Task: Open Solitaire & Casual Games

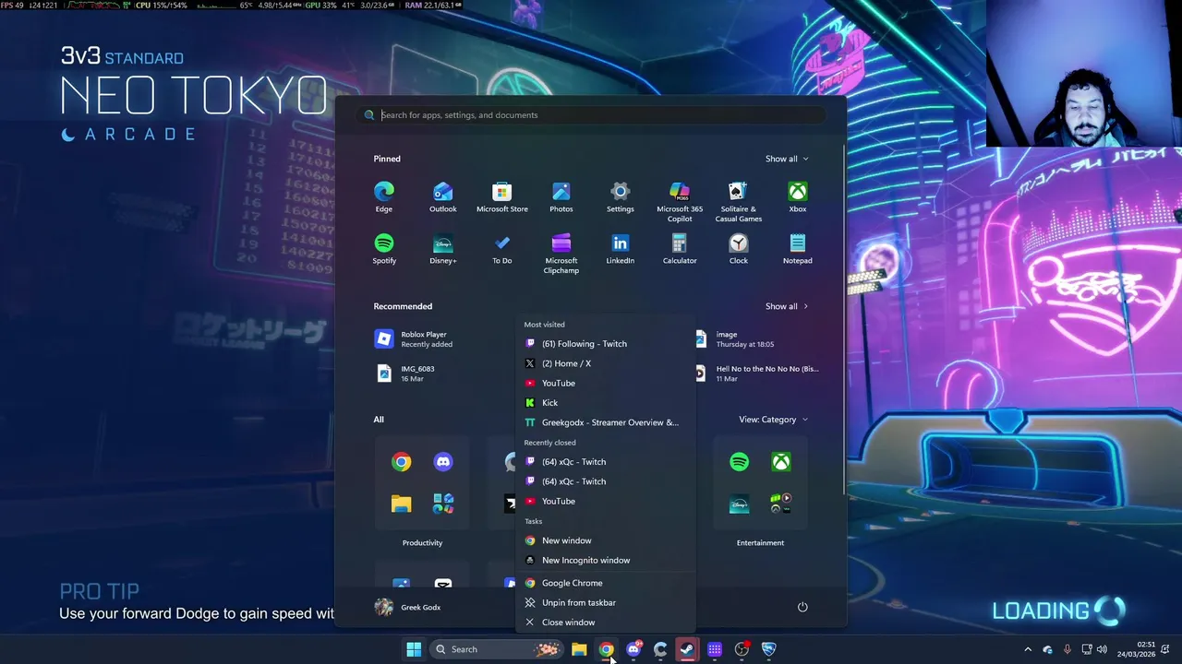Action: point(739,200)
